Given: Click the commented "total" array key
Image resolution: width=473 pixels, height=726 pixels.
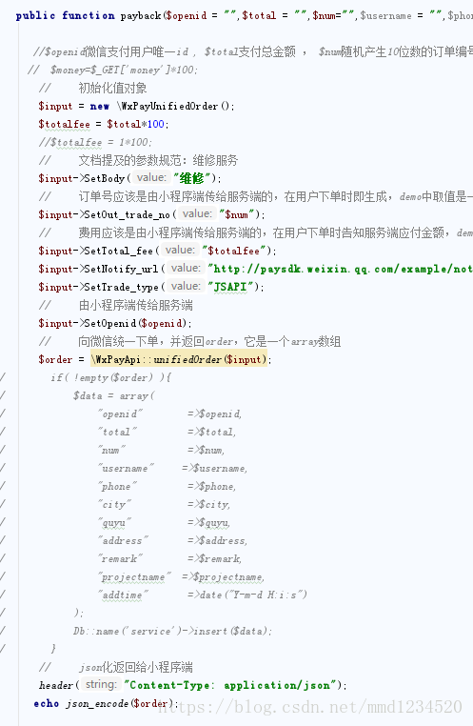Looking at the screenshot, I should (x=117, y=432).
